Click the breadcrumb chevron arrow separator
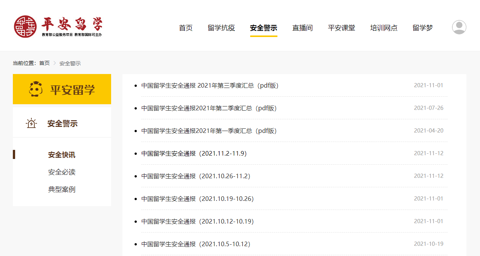Screen dimensions: 480x256 [x=54, y=63]
